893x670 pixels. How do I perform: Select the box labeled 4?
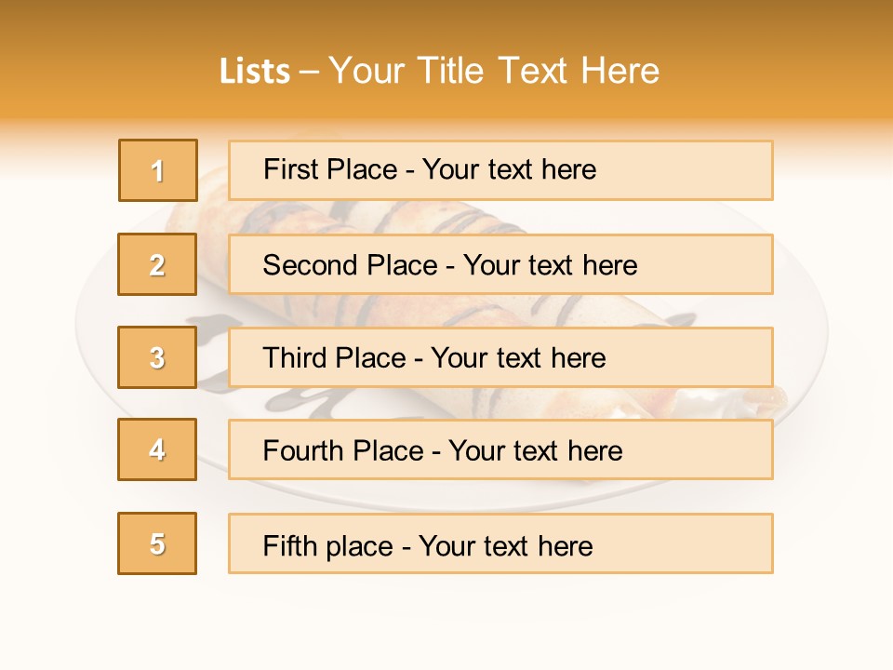coord(157,449)
